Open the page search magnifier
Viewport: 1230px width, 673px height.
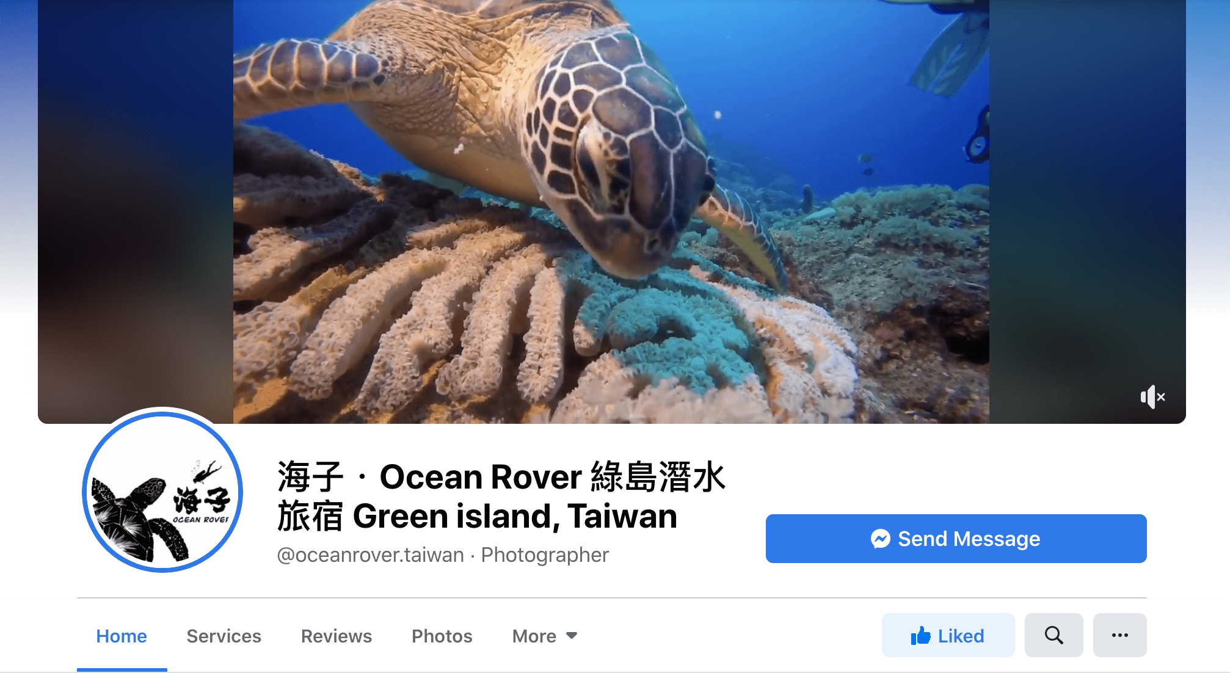[x=1054, y=635]
